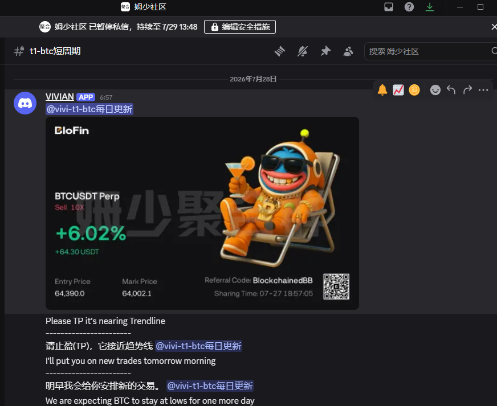Click the APP badge next to VIVIAN
This screenshot has height=406, width=497.
(x=85, y=97)
